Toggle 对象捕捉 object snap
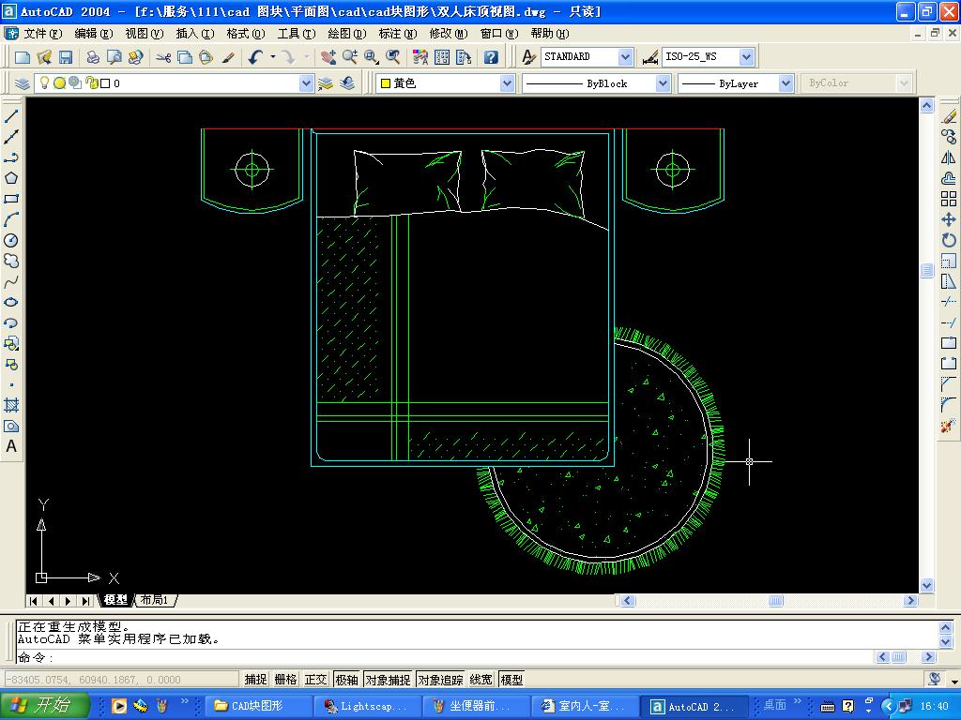The height and width of the screenshot is (720, 961). [388, 680]
